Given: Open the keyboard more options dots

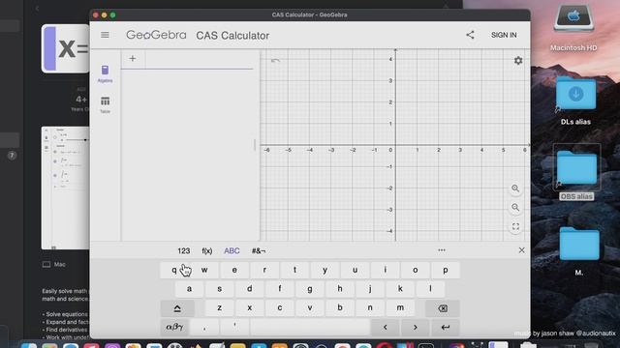Looking at the screenshot, I should (x=442, y=250).
